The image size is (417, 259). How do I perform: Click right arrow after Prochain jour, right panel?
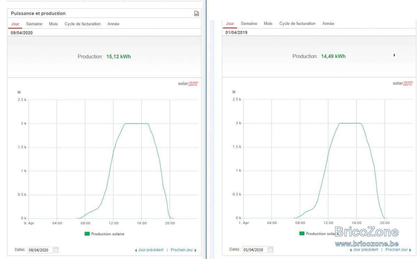pyautogui.click(x=410, y=250)
